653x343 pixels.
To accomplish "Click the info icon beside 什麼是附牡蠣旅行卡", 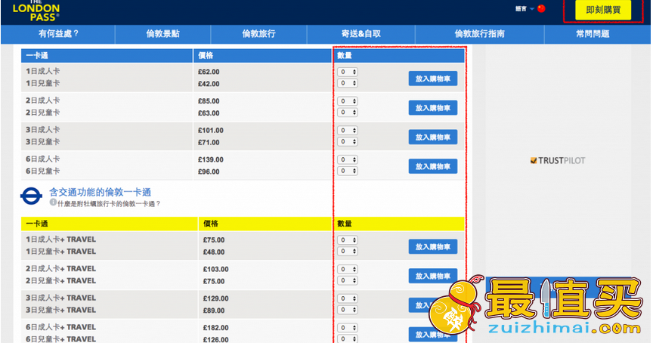I will tap(53, 202).
